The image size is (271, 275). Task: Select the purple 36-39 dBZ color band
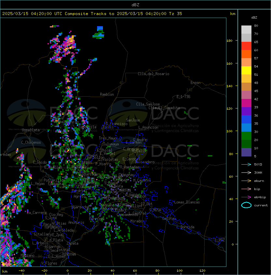(x=246, y=111)
